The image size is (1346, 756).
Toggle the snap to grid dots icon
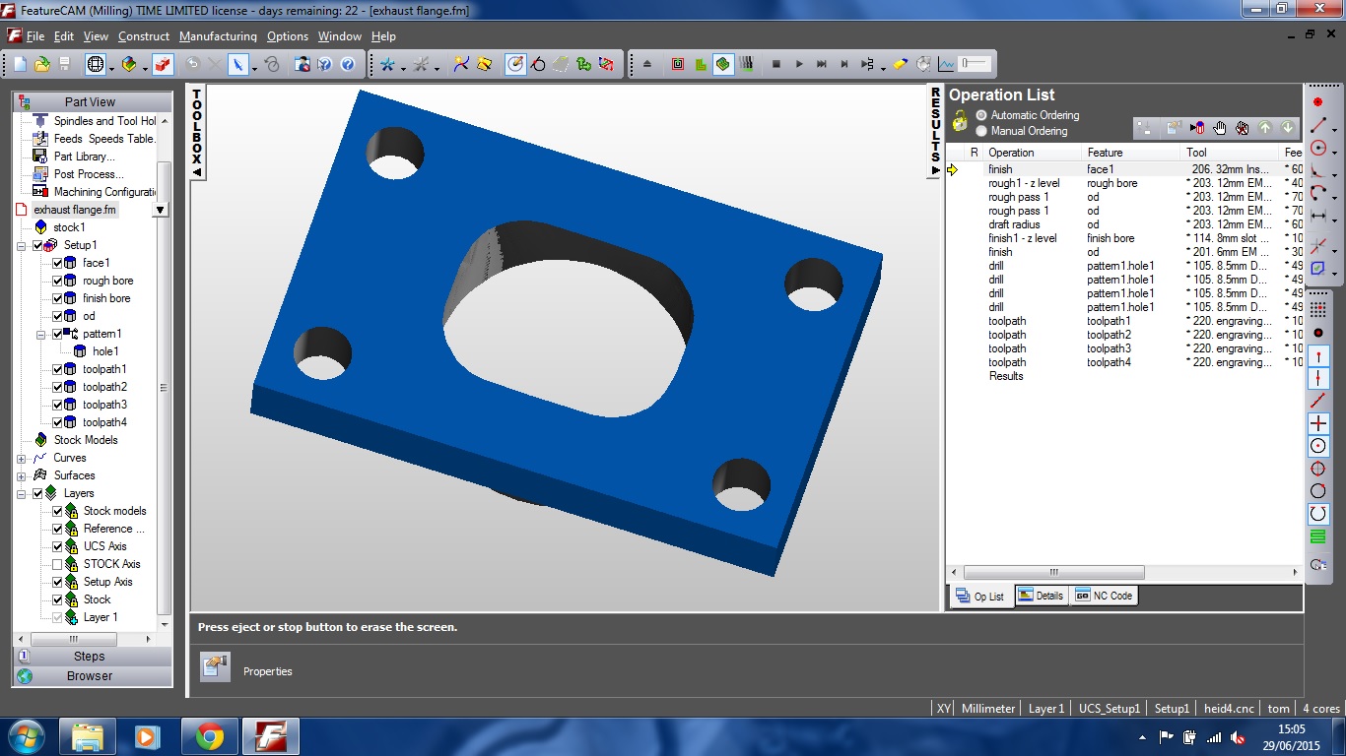(x=1318, y=309)
